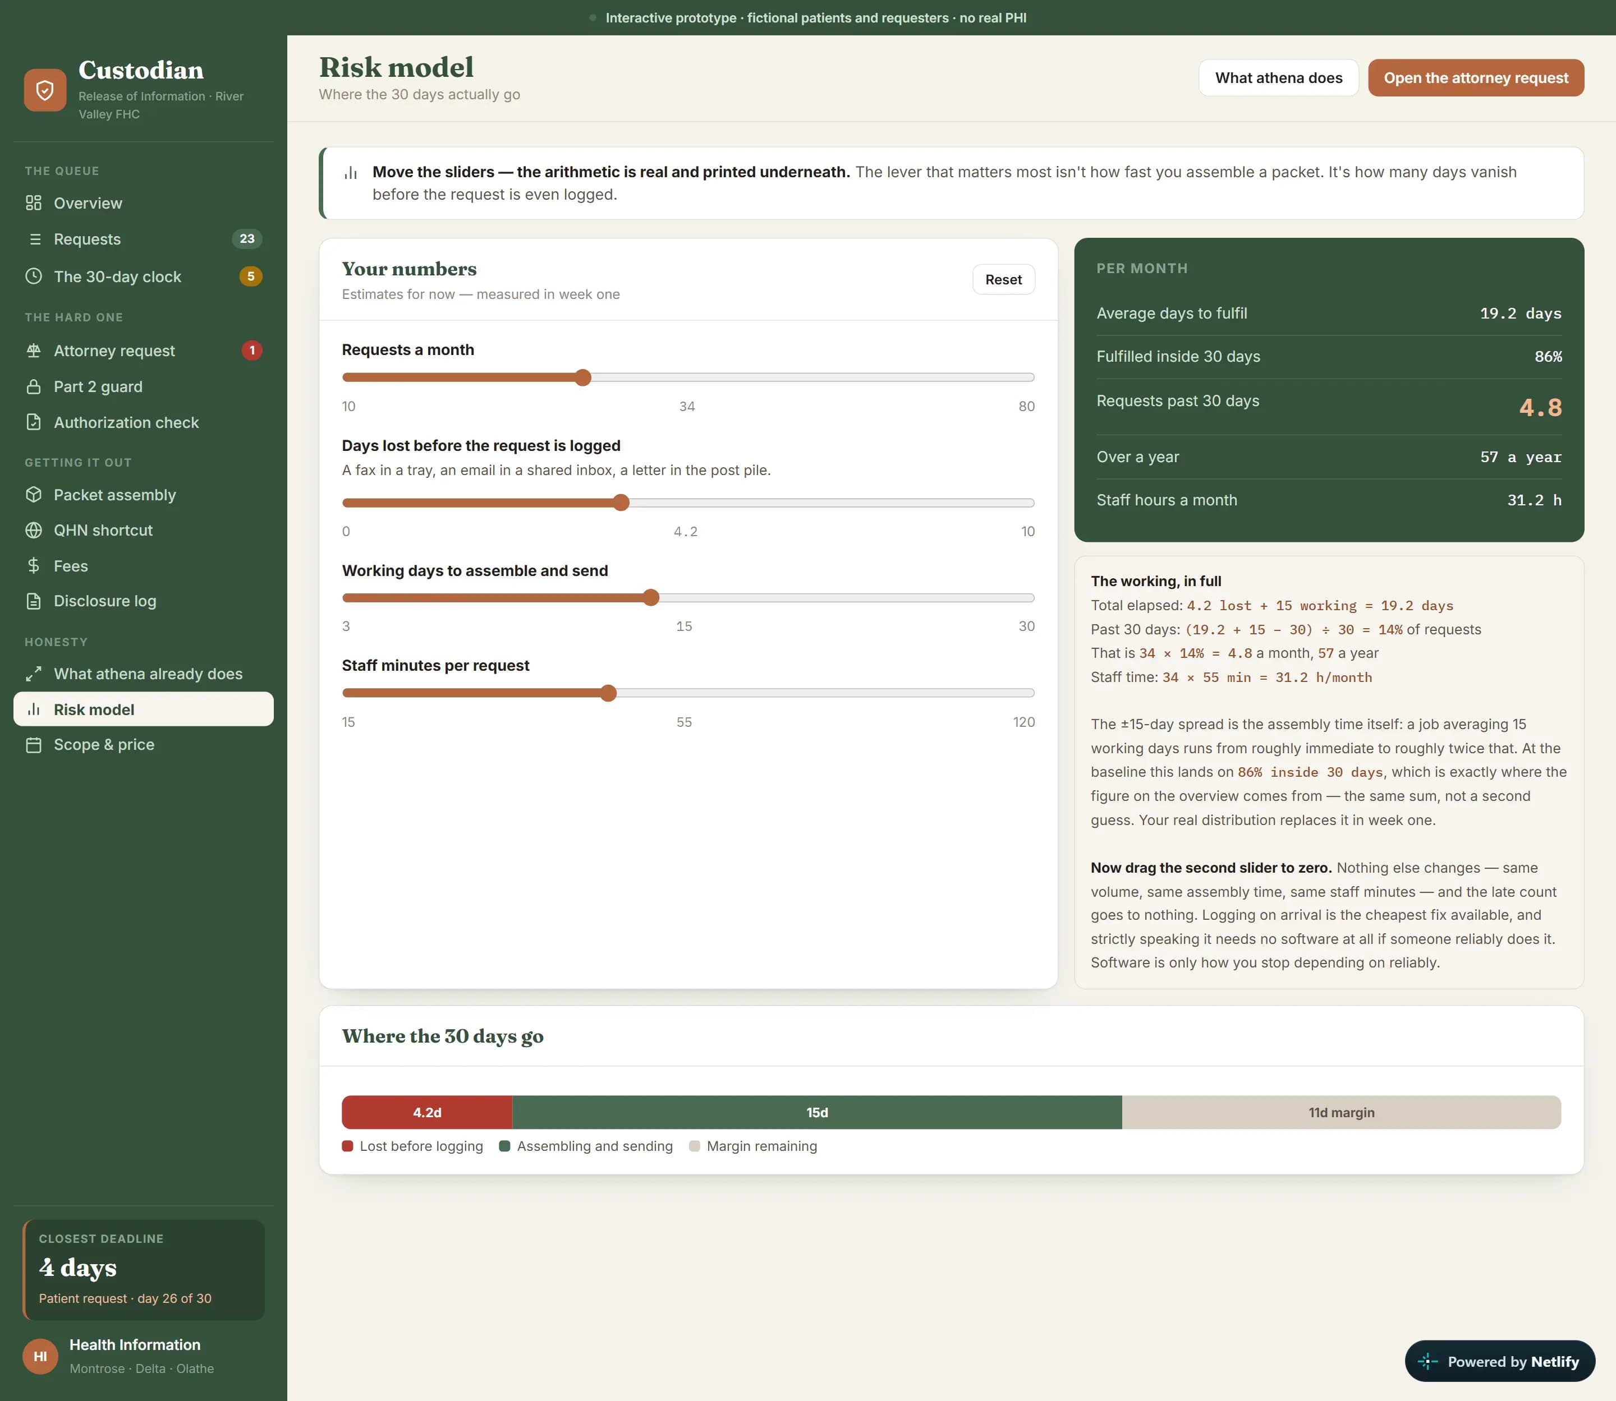The width and height of the screenshot is (1616, 1401).
Task: Click the 30-day clock icon
Action: coord(34,276)
